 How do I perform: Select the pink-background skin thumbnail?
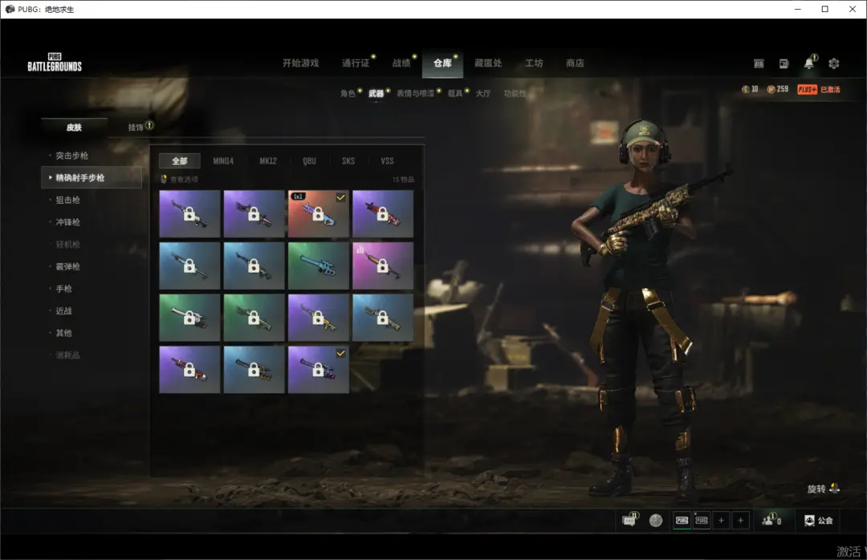(x=383, y=266)
